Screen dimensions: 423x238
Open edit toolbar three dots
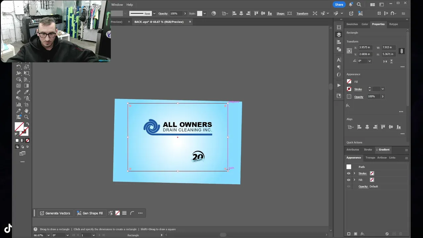22,162
